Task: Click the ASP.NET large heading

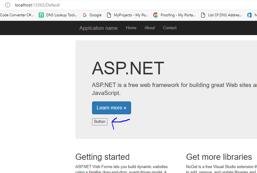Action: (128, 68)
